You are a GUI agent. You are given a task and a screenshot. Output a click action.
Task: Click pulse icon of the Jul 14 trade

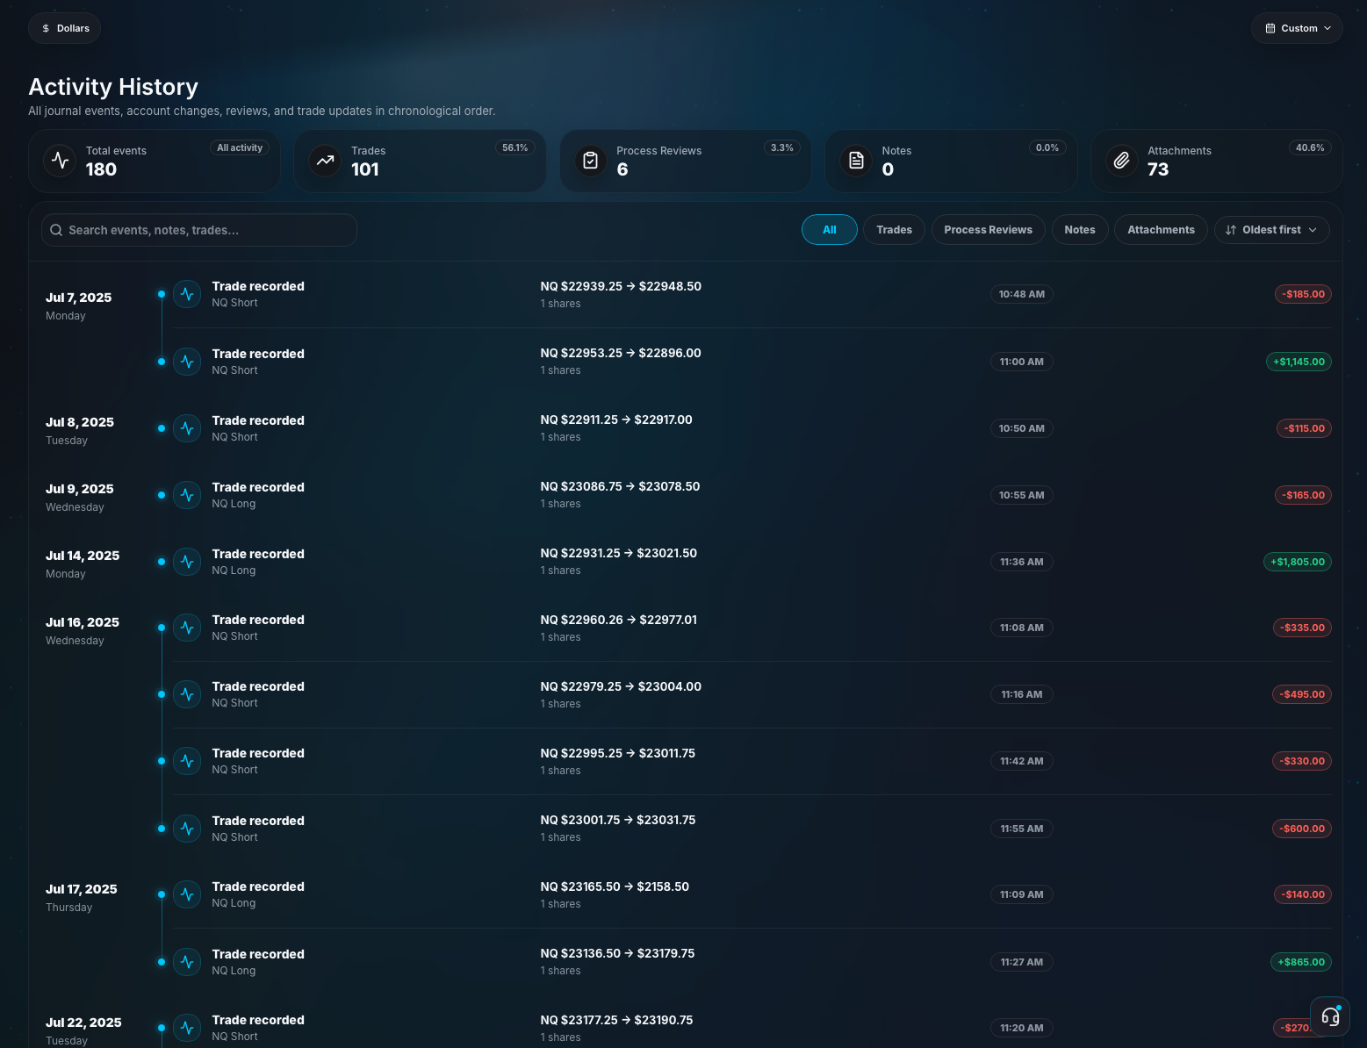187,562
